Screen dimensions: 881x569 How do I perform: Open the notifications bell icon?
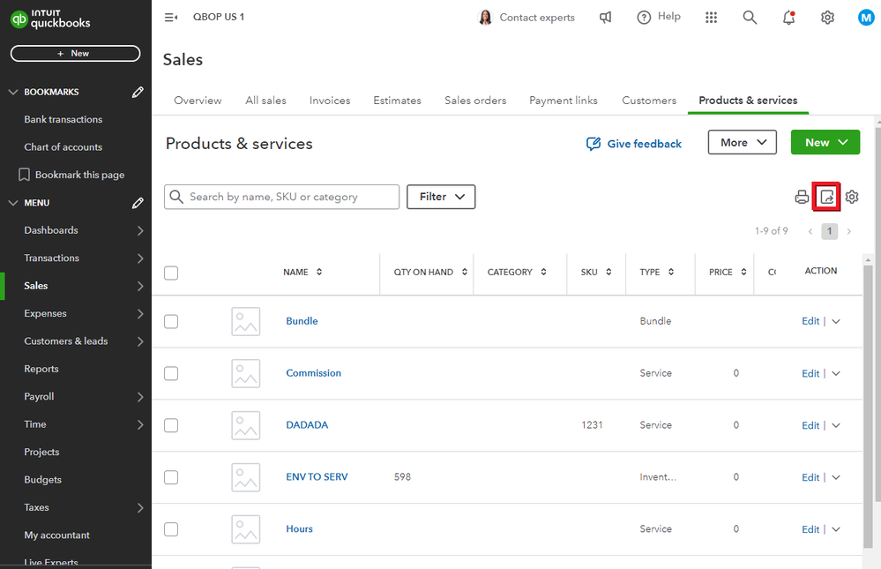(x=788, y=18)
